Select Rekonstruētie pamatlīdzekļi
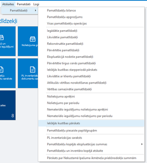The height and width of the screenshot is (163, 147). pos(91,44)
